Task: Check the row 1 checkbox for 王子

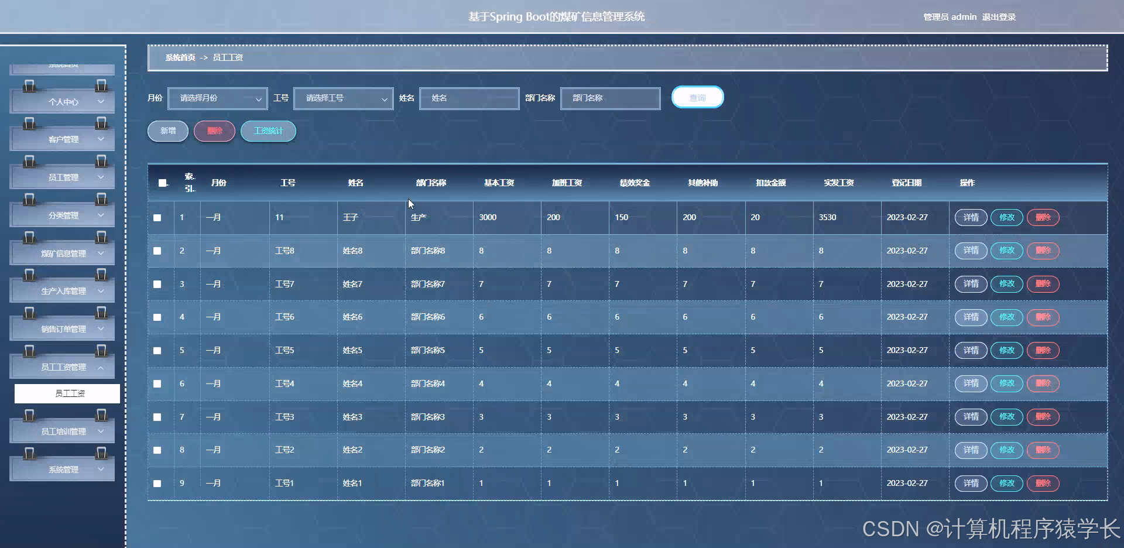Action: pyautogui.click(x=157, y=218)
